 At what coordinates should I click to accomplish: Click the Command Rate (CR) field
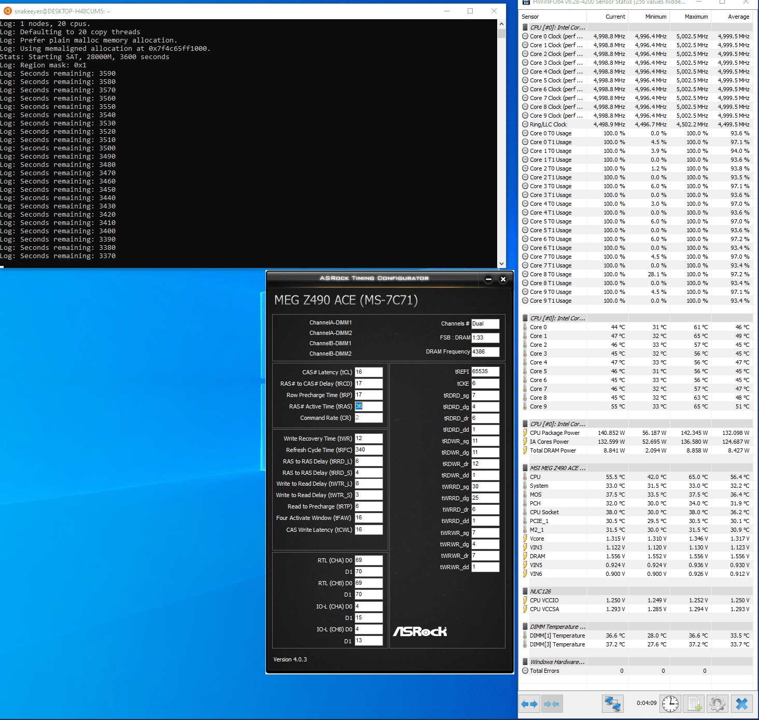[x=369, y=418]
